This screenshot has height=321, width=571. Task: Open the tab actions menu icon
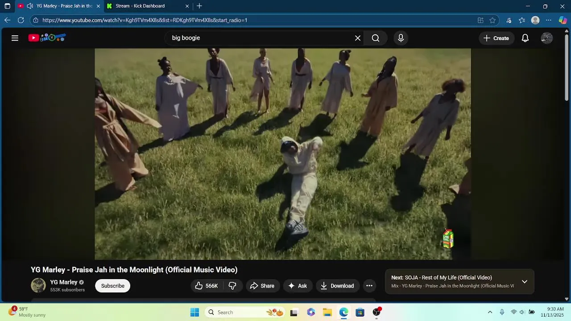pos(7,6)
